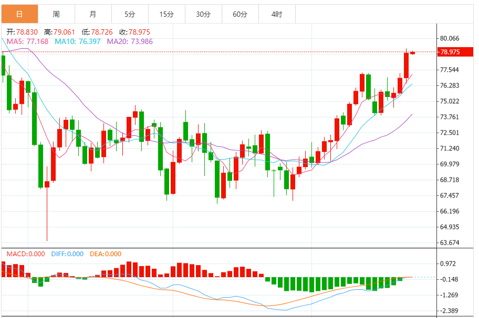This screenshot has height=318, width=479.
Task: Click the -0.148 MACD axis label
Action: click(x=449, y=279)
